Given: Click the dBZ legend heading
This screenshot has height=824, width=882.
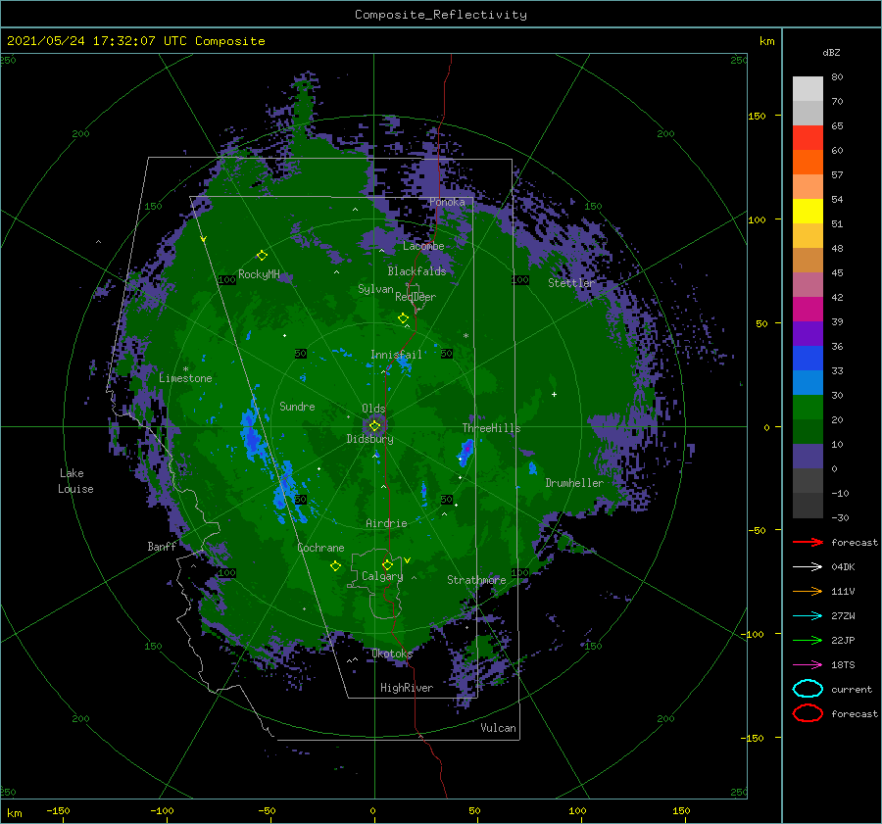Looking at the screenshot, I should [831, 53].
